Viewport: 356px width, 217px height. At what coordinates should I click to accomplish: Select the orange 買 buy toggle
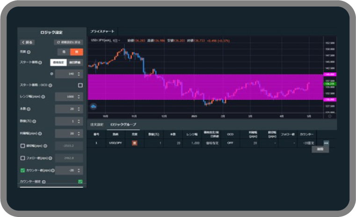(x=77, y=52)
